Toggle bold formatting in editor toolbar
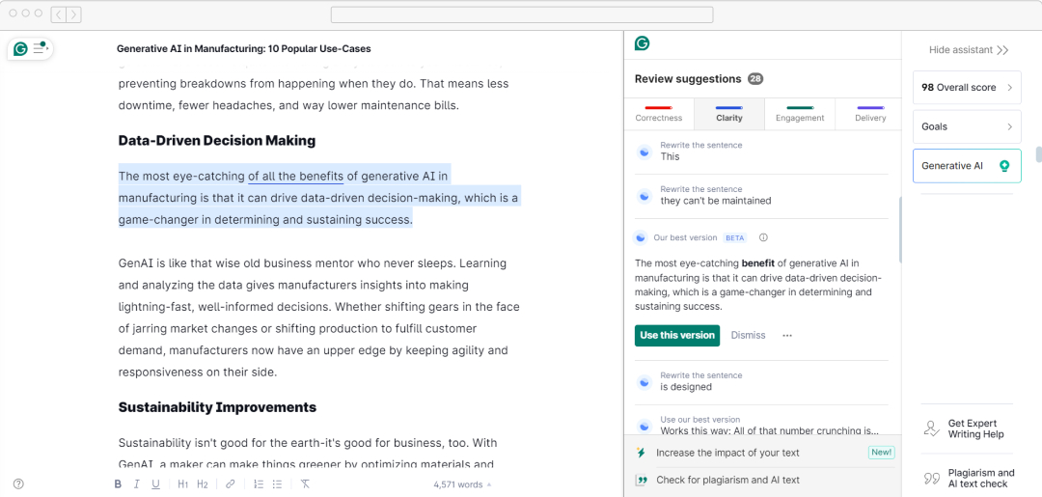The height and width of the screenshot is (497, 1042). (x=118, y=484)
